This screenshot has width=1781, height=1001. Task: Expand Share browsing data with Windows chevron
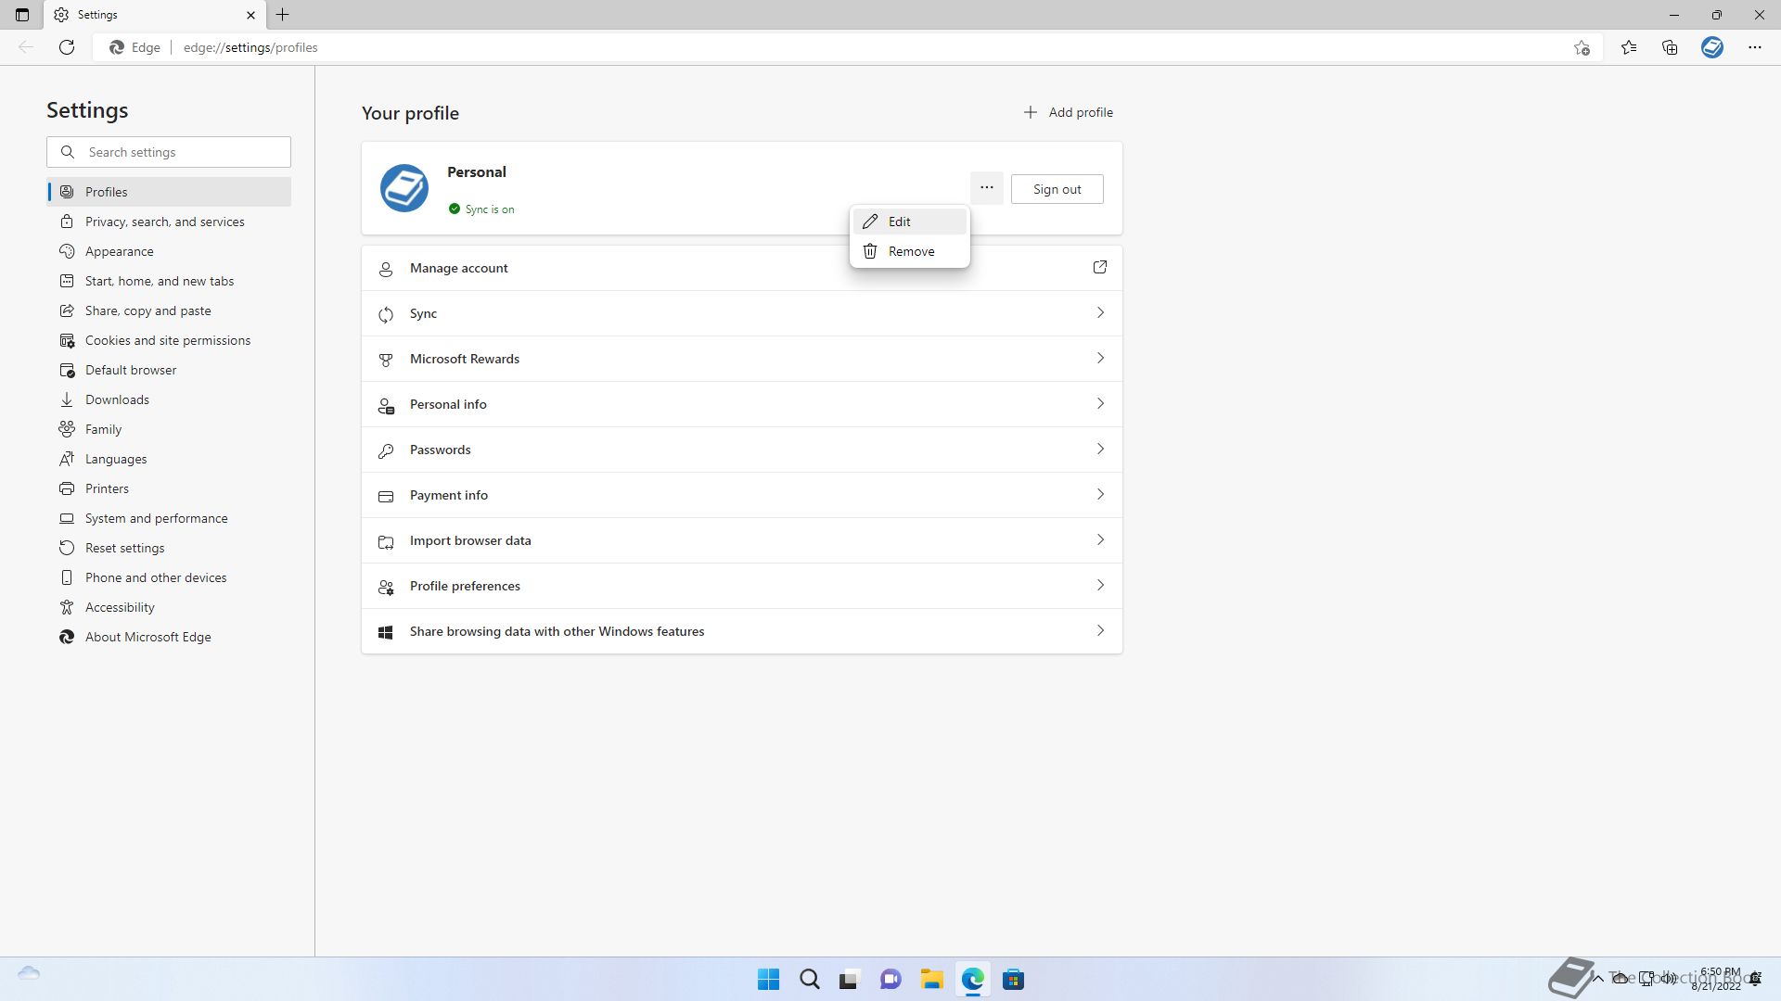(1100, 630)
